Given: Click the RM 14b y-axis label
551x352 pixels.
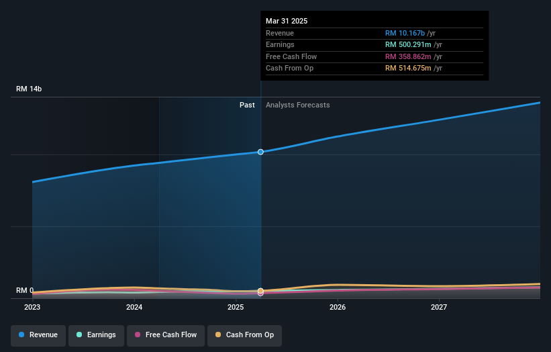Looking at the screenshot, I should pos(29,89).
